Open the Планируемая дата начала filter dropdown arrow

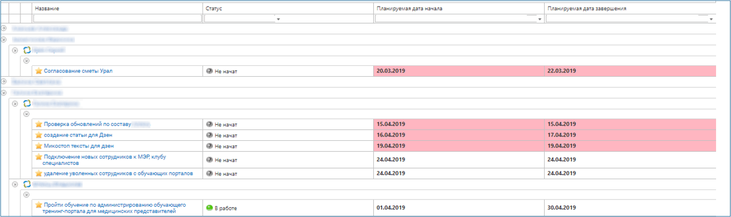pos(540,19)
